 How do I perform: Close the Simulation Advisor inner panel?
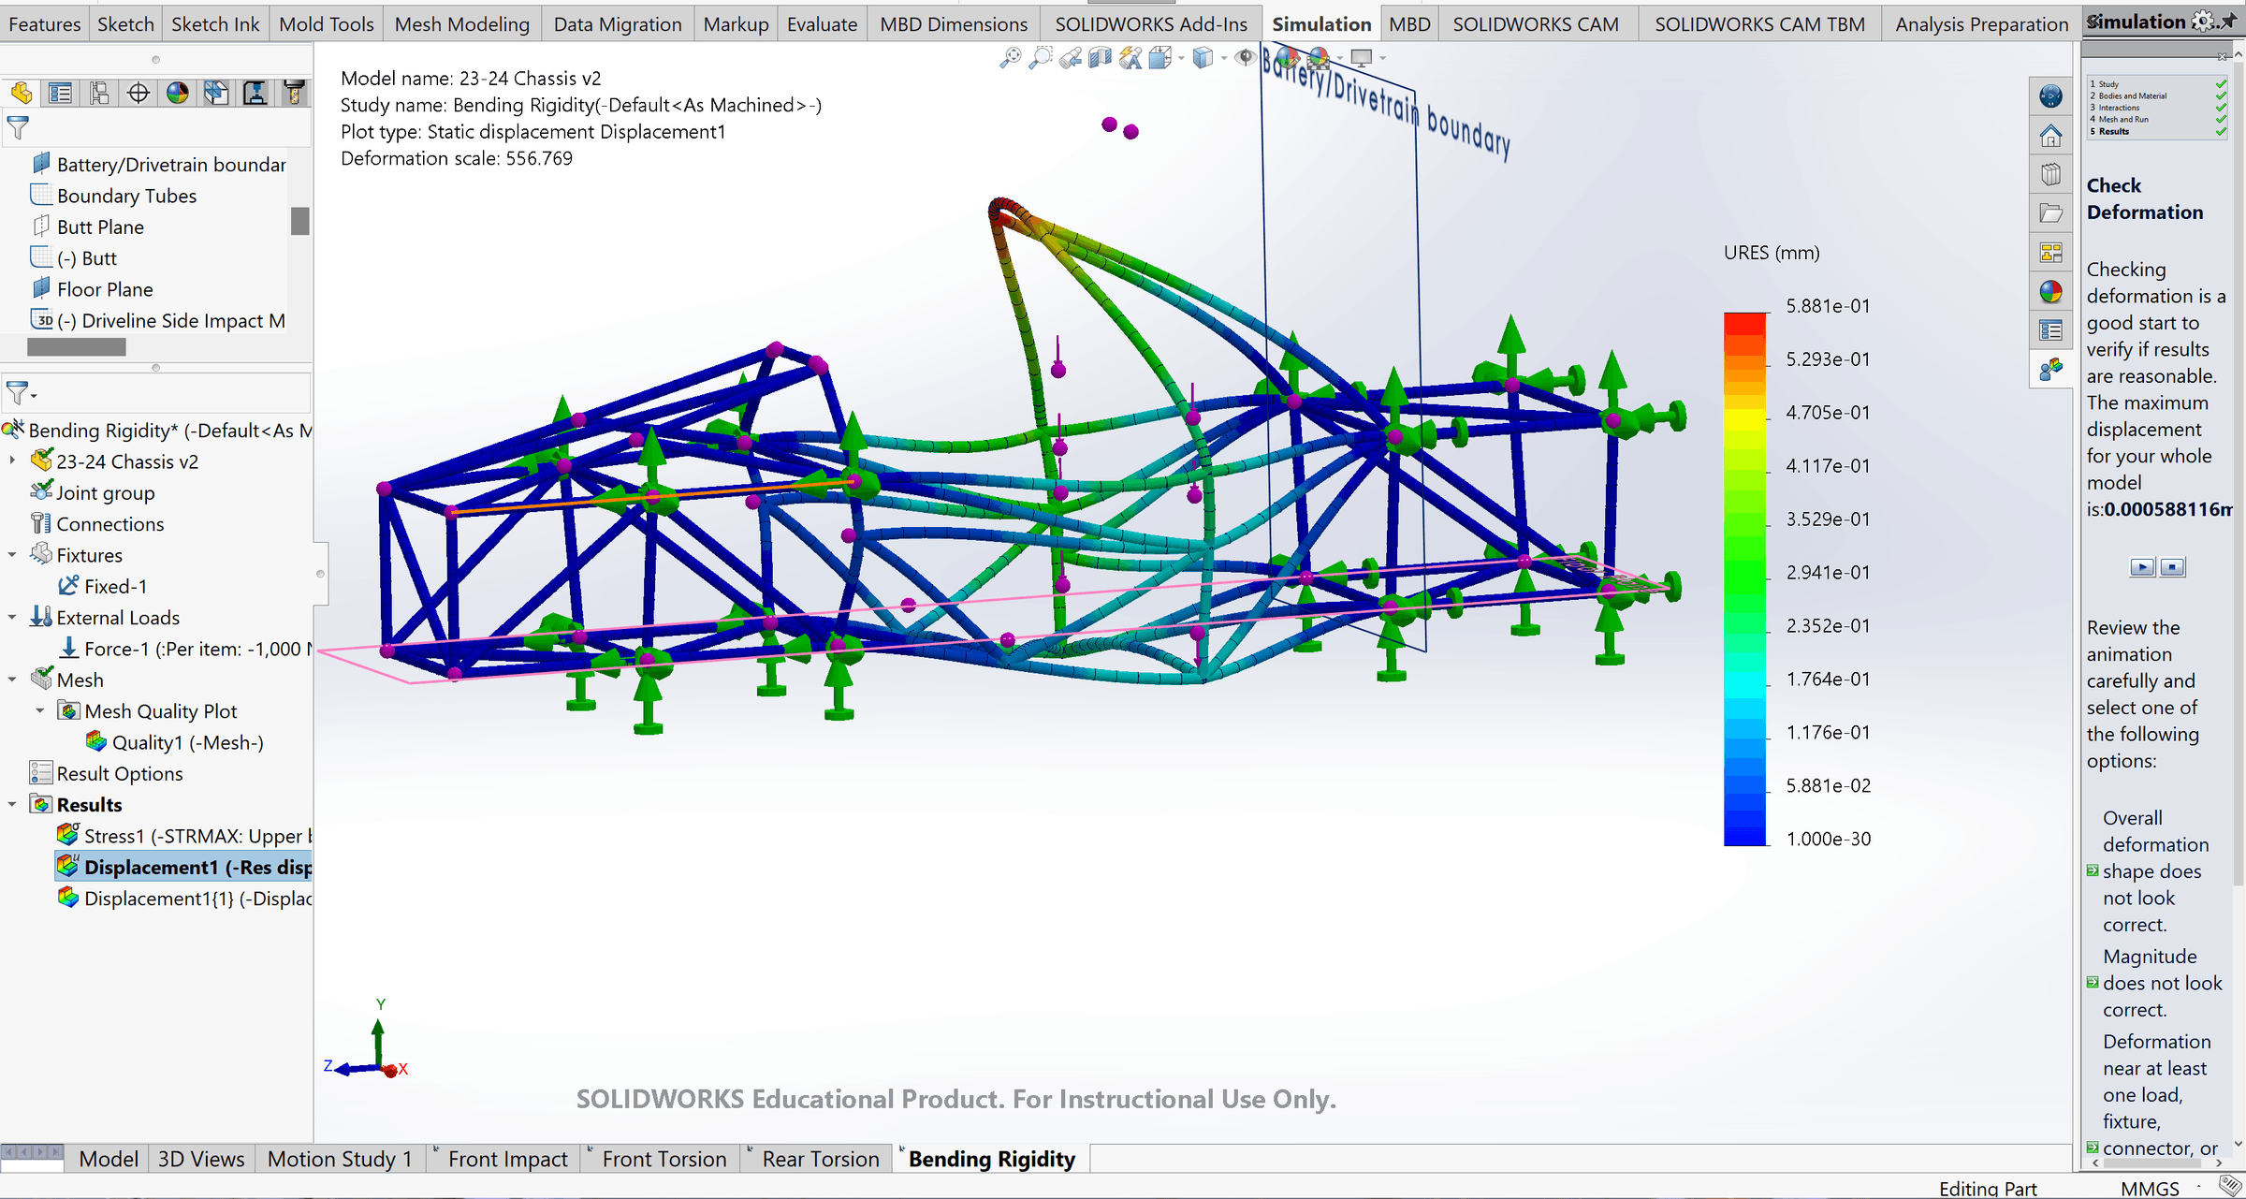(x=2222, y=57)
